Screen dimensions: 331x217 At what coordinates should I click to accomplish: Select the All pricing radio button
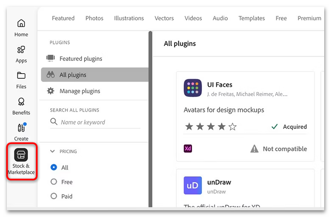[x=54, y=167]
